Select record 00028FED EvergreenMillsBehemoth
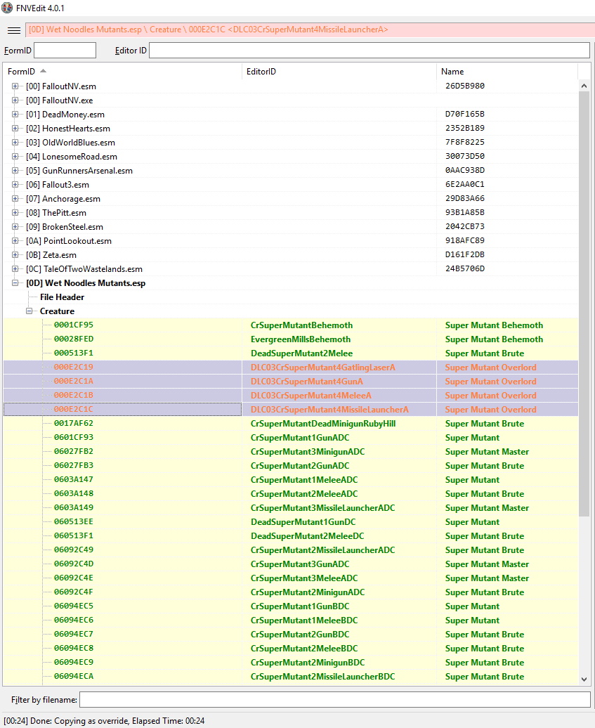The image size is (595, 728). pos(291,339)
